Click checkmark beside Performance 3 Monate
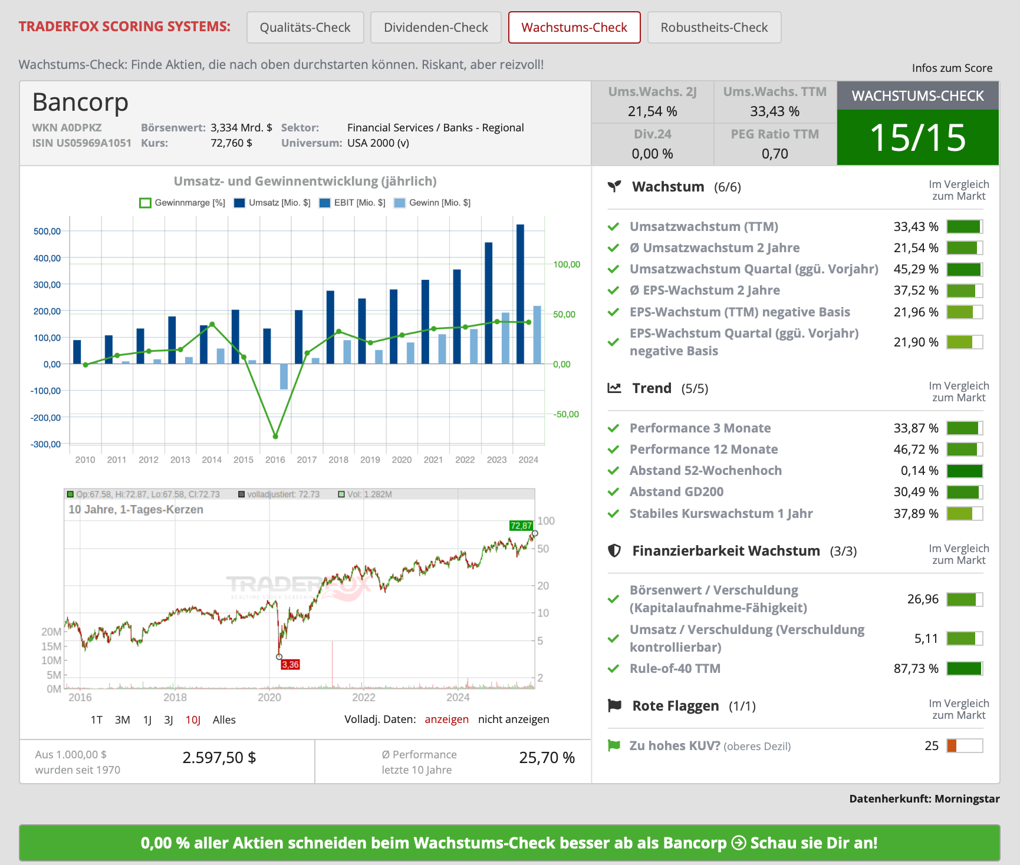Screen dimensions: 1020x865 [613, 428]
